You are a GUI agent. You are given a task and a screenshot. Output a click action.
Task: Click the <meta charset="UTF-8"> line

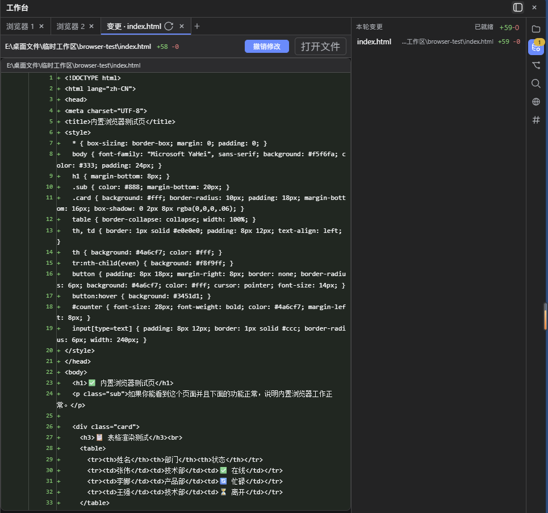[106, 111]
